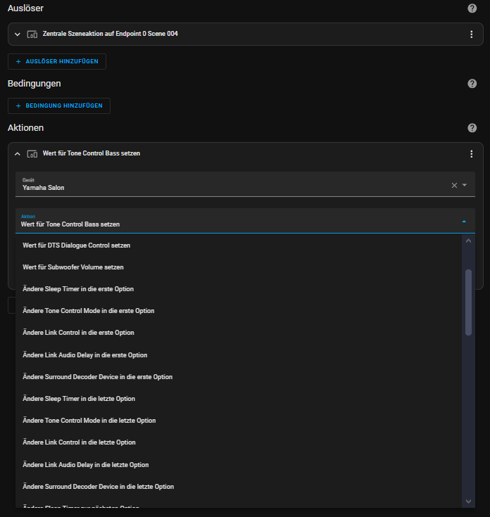
Task: Open three-dot menu of Zentrale Szeneaktion trigger
Action: tap(471, 34)
